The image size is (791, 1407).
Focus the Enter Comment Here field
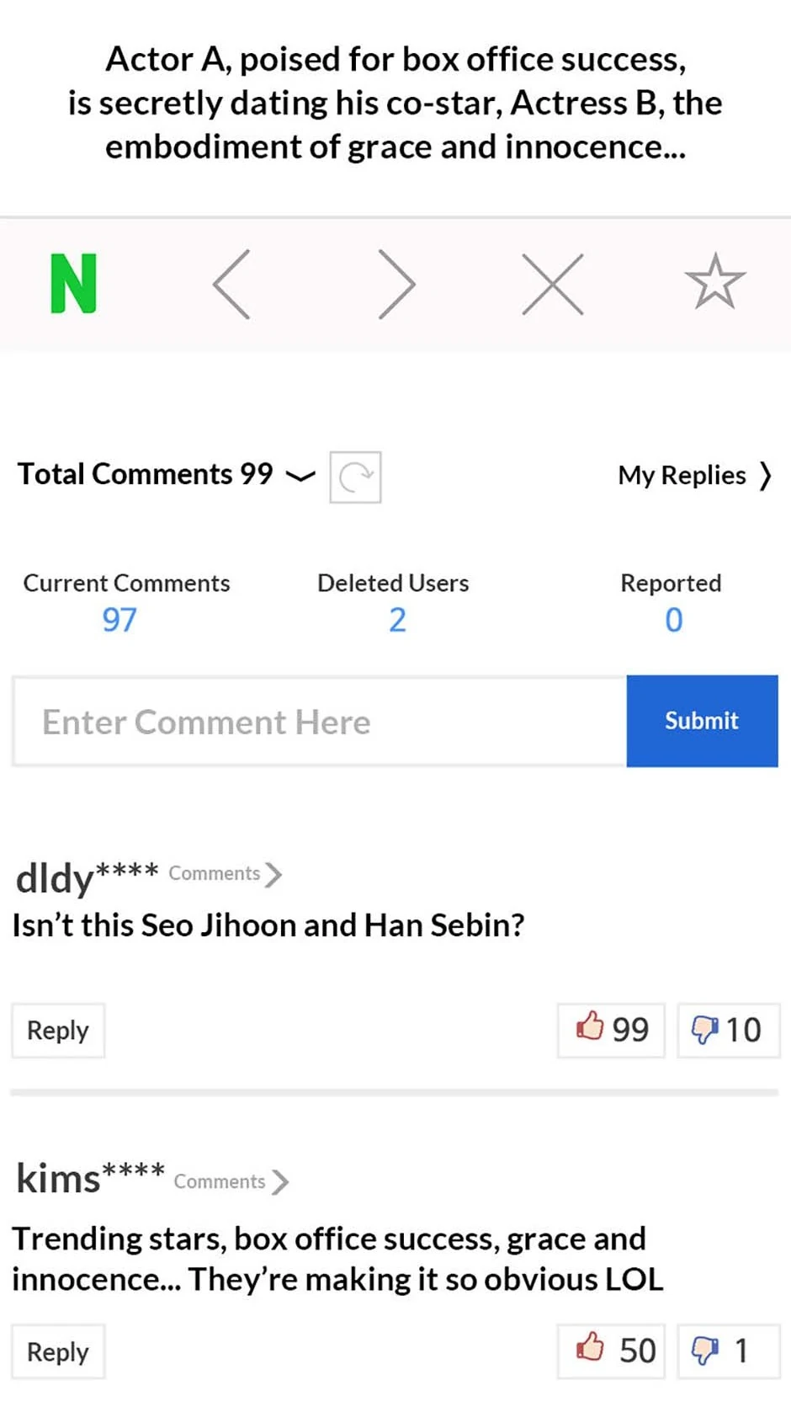[320, 722]
